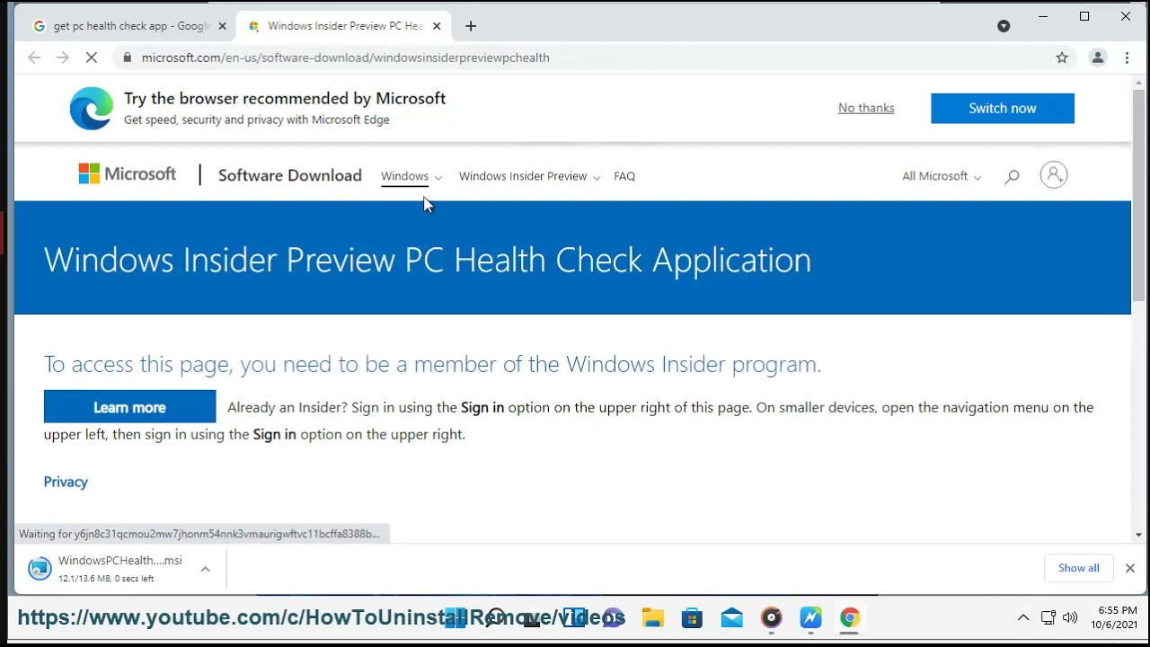Viewport: 1150px width, 647px height.
Task: Go forward in browser history
Action: (x=62, y=58)
